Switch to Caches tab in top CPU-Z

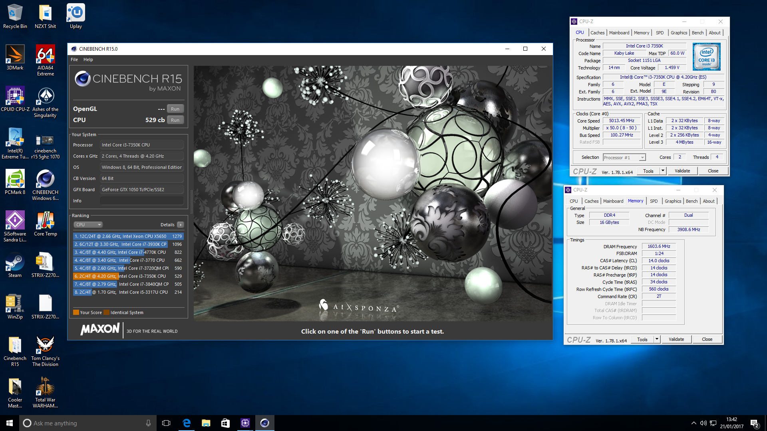597,33
